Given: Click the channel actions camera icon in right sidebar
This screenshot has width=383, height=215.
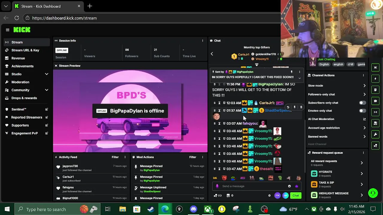Looking at the screenshot, I should pos(376,123).
